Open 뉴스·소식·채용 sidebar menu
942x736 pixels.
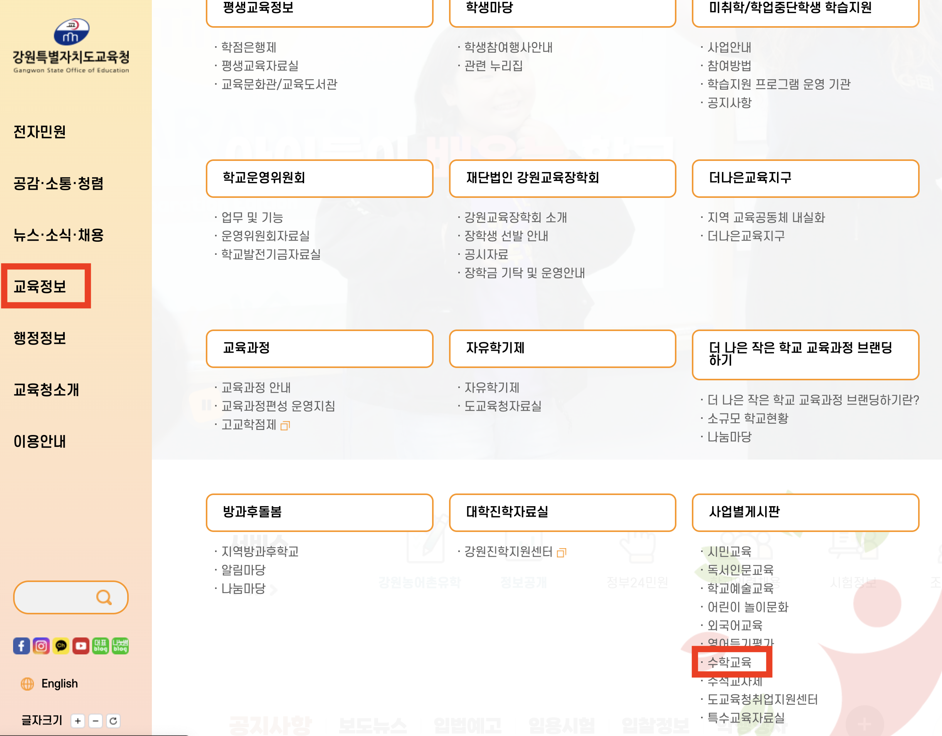click(x=58, y=235)
